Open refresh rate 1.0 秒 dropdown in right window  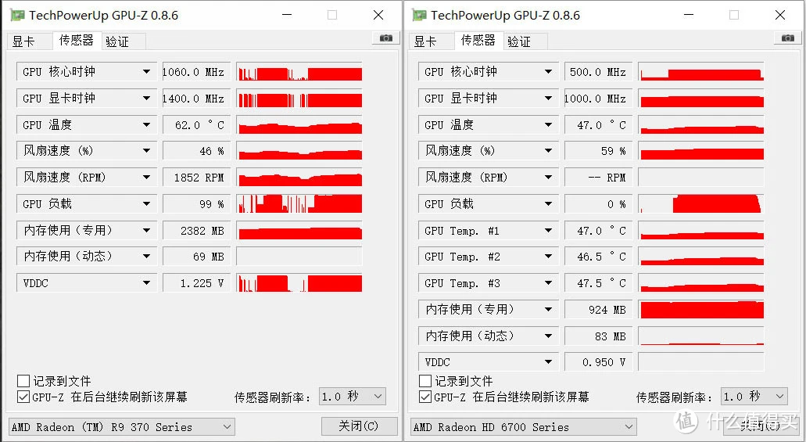click(754, 396)
